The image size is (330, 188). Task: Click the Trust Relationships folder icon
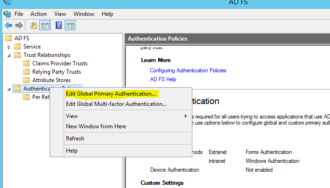tap(17, 55)
